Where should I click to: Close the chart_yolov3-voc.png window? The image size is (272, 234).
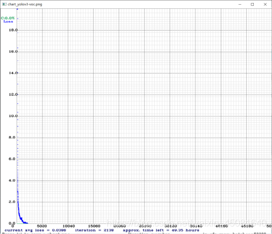click(265, 4)
